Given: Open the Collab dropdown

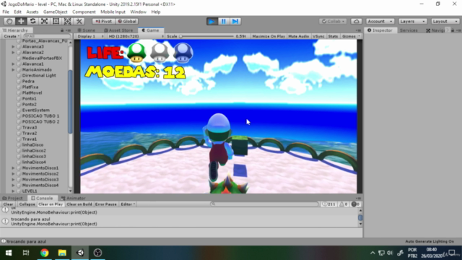Looking at the screenshot, I should [334, 21].
